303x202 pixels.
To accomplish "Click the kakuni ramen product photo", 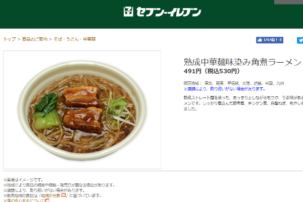I will tap(82, 110).
